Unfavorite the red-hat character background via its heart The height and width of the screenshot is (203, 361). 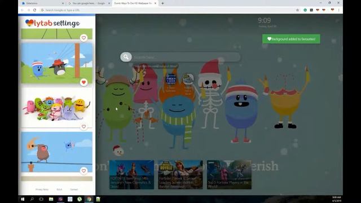[84, 82]
